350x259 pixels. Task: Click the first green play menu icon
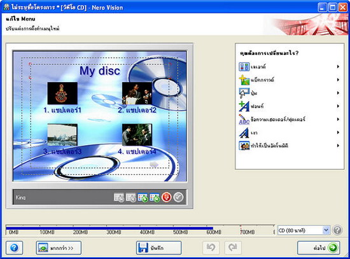(143, 197)
